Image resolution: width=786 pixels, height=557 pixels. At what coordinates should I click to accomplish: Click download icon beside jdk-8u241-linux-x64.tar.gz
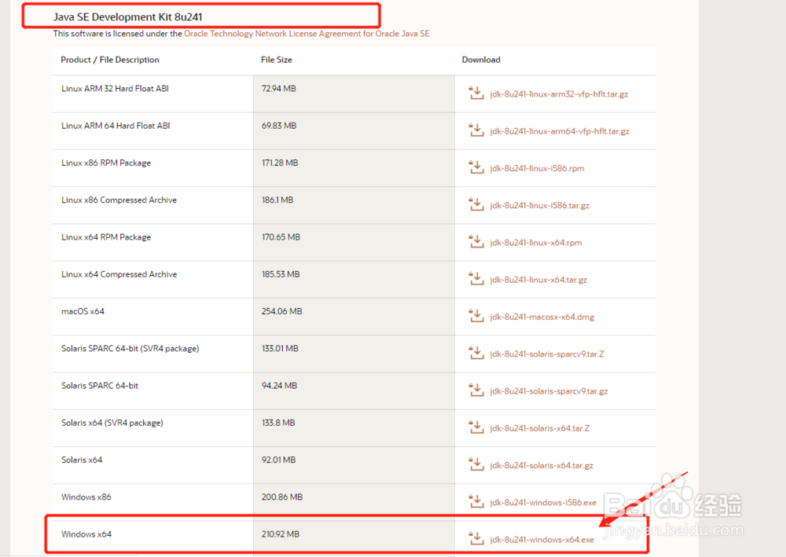476,278
